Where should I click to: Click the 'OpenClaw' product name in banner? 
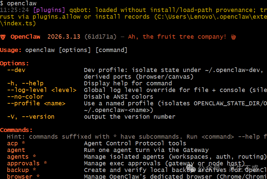25,37
